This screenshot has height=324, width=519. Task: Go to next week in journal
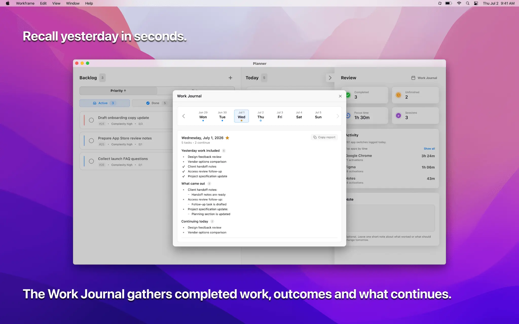tap(338, 116)
